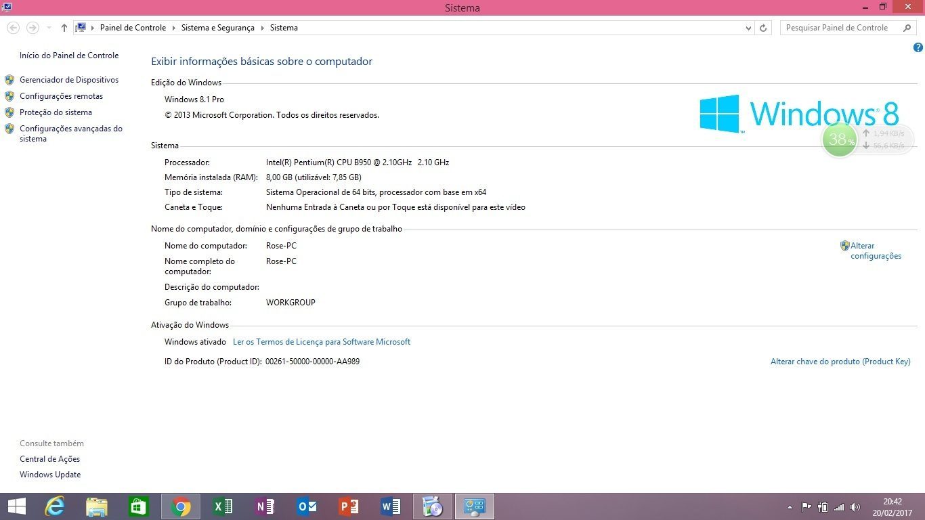This screenshot has width=925, height=520.
Task: Open Windows Update link
Action: [50, 475]
